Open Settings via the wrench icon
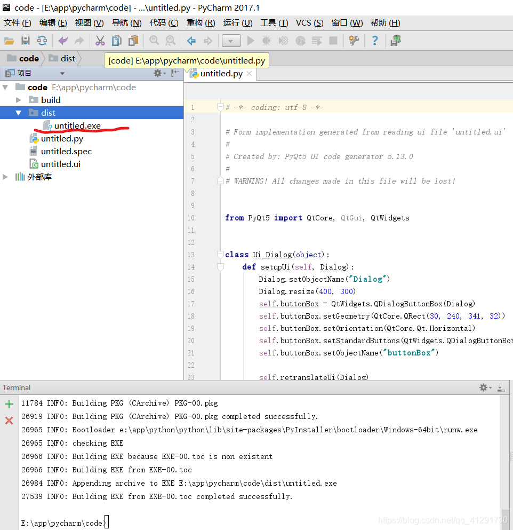Viewport: 513px width, 530px height. 353,41
